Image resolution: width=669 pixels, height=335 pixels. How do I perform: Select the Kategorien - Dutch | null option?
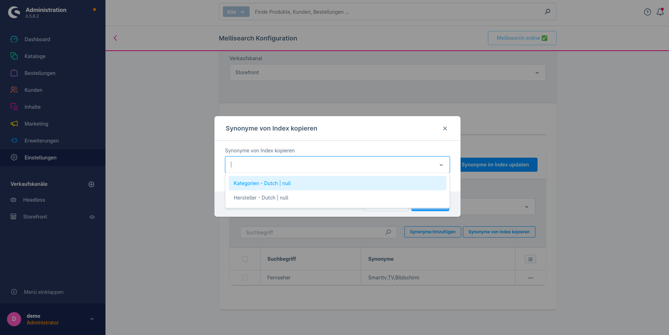coord(337,183)
